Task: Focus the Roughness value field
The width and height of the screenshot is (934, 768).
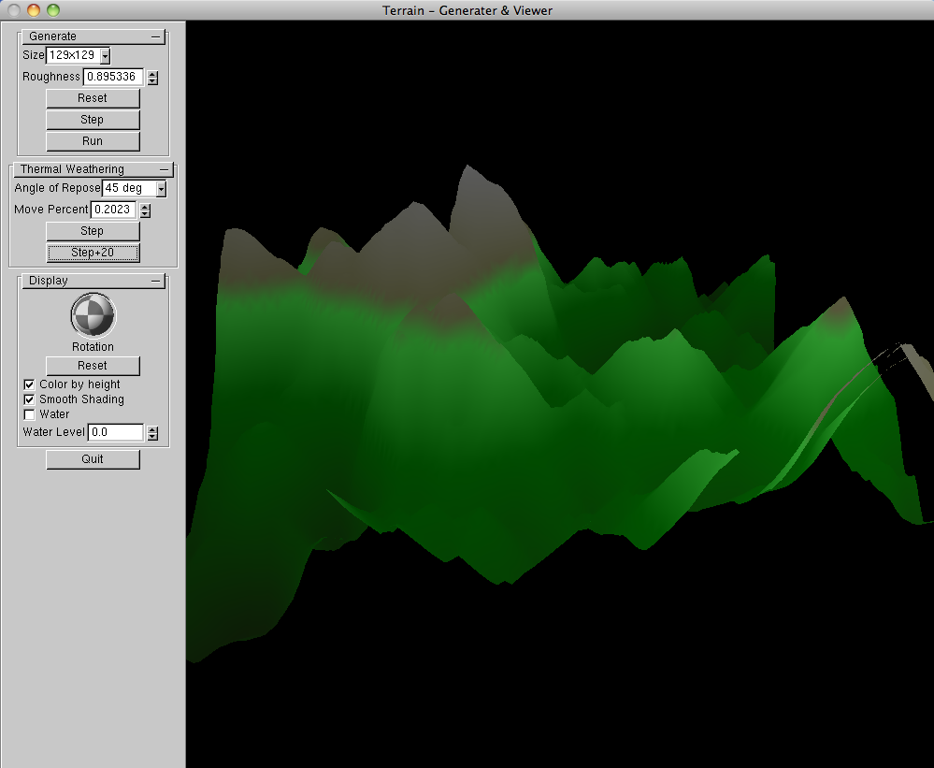Action: point(112,77)
